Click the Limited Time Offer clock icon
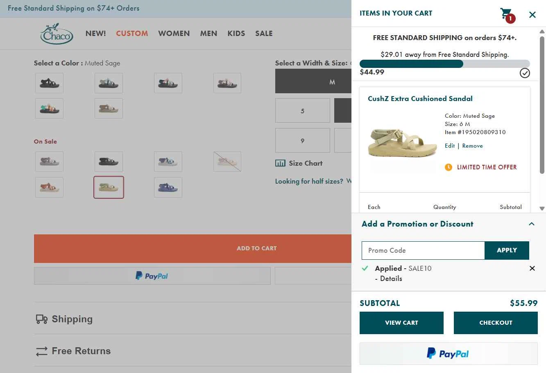The image size is (546, 373). point(449,167)
